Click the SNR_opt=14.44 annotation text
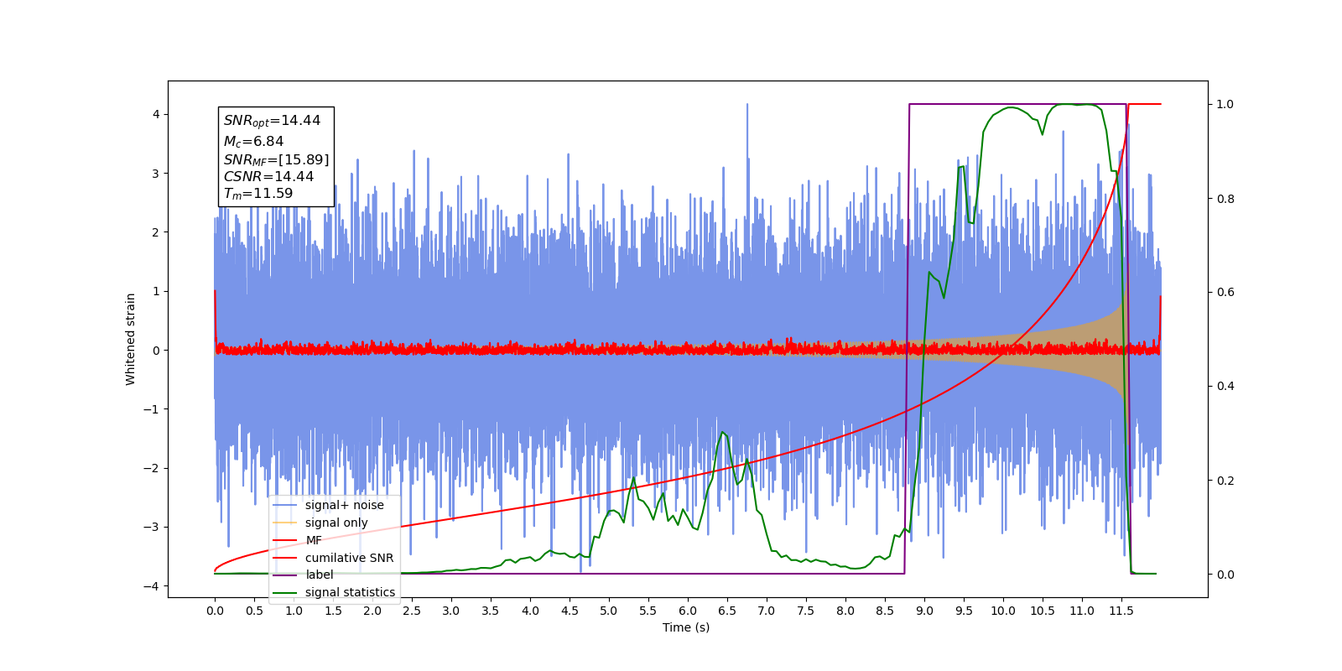This screenshot has height=671, width=1342. 272,121
